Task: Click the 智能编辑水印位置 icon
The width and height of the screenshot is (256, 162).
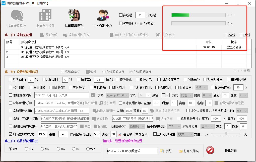Action: [216, 103]
